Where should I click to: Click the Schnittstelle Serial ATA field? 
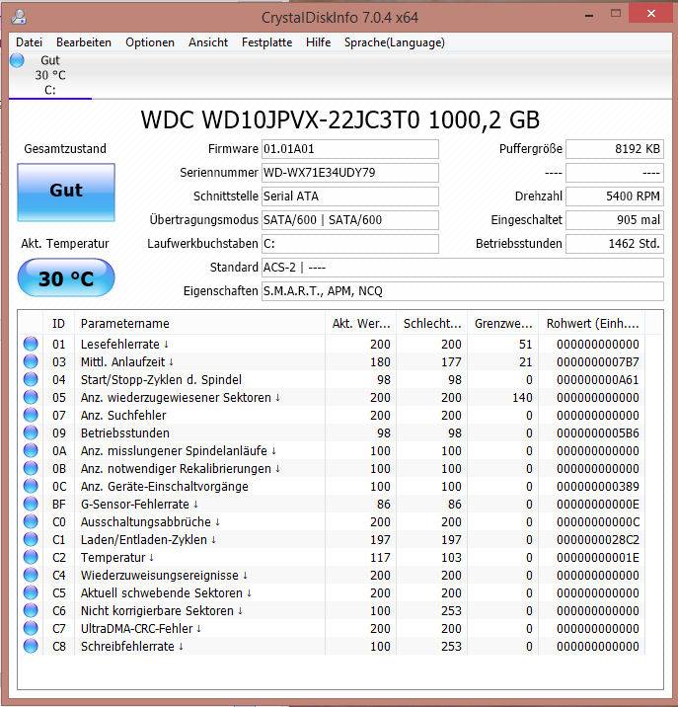click(x=349, y=196)
